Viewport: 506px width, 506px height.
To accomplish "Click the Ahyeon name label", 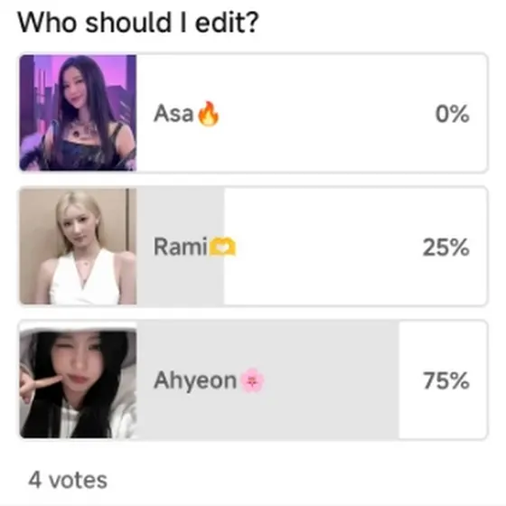I will pos(195,380).
